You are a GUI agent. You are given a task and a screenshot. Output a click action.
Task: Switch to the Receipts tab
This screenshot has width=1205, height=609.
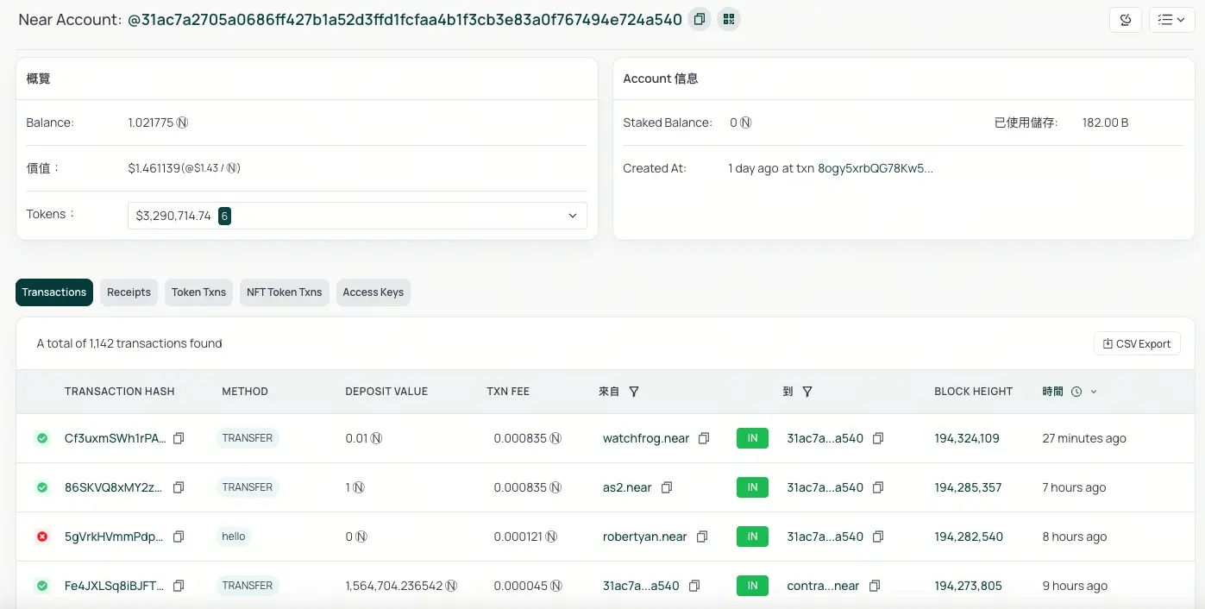pos(129,292)
